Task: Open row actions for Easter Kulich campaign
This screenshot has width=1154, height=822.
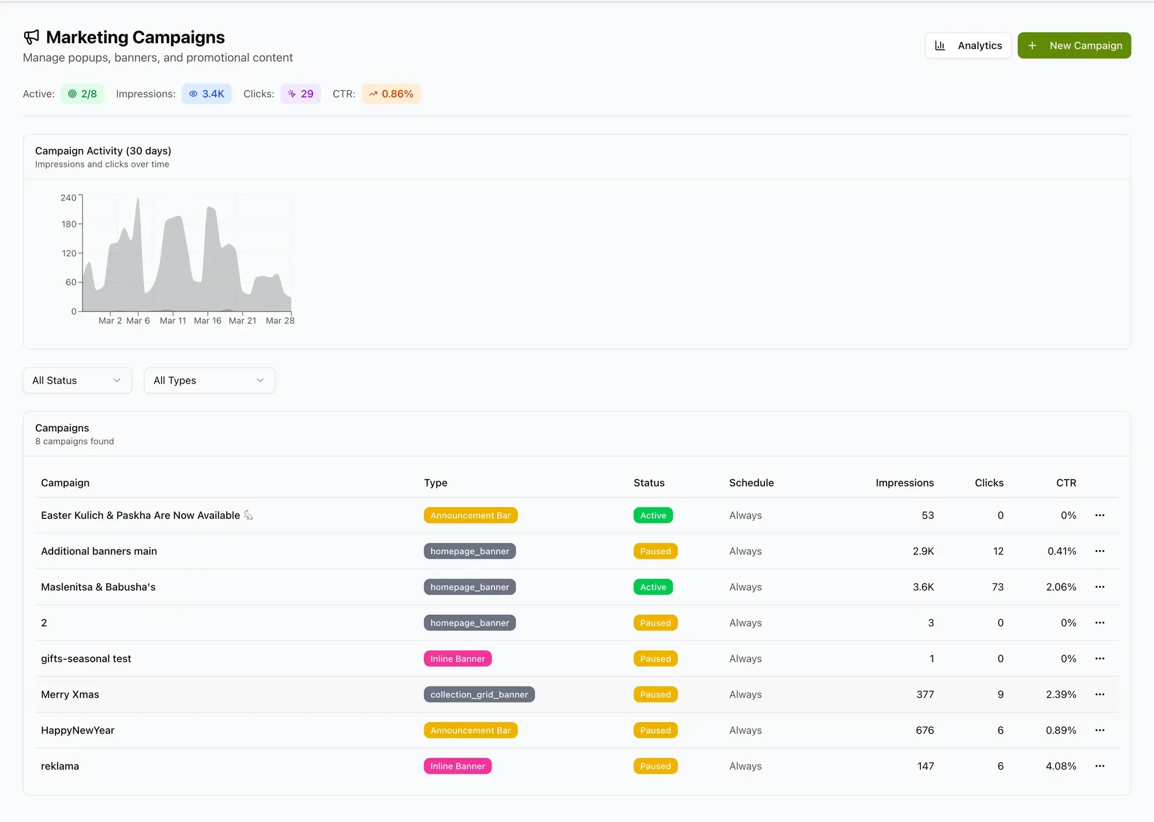Action: pyautogui.click(x=1100, y=515)
